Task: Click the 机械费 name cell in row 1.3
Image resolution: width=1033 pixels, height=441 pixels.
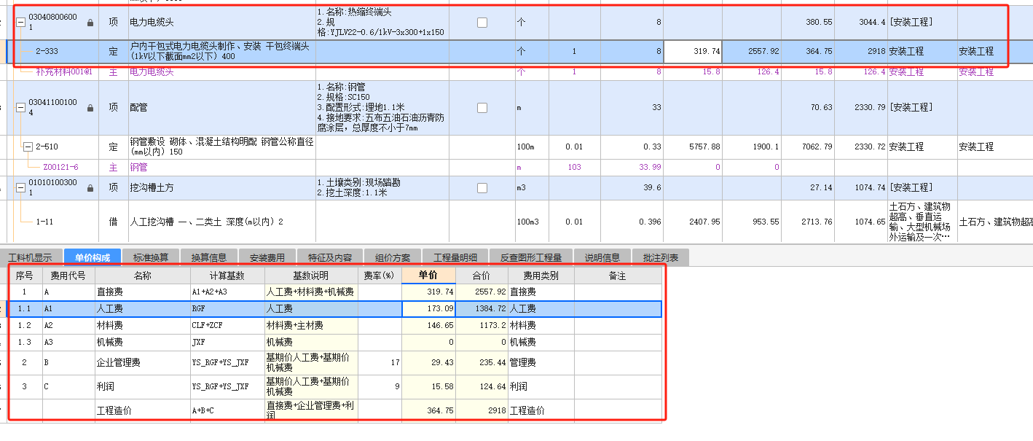Action: 142,342
